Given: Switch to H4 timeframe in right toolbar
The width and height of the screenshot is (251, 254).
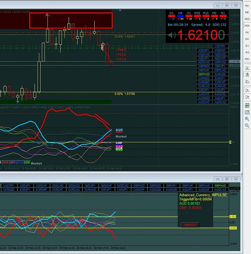Looking at the screenshot, I should [x=247, y=39].
